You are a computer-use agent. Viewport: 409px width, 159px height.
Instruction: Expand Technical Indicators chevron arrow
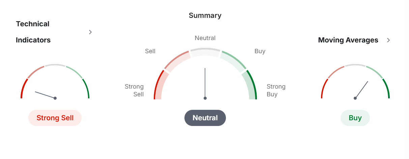point(90,32)
